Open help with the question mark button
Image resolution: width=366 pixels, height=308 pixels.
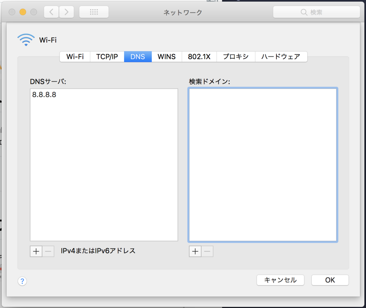(22, 281)
